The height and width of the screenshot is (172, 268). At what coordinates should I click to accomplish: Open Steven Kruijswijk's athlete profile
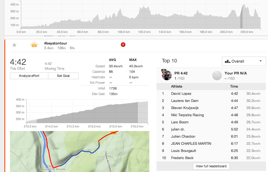tap(185, 108)
